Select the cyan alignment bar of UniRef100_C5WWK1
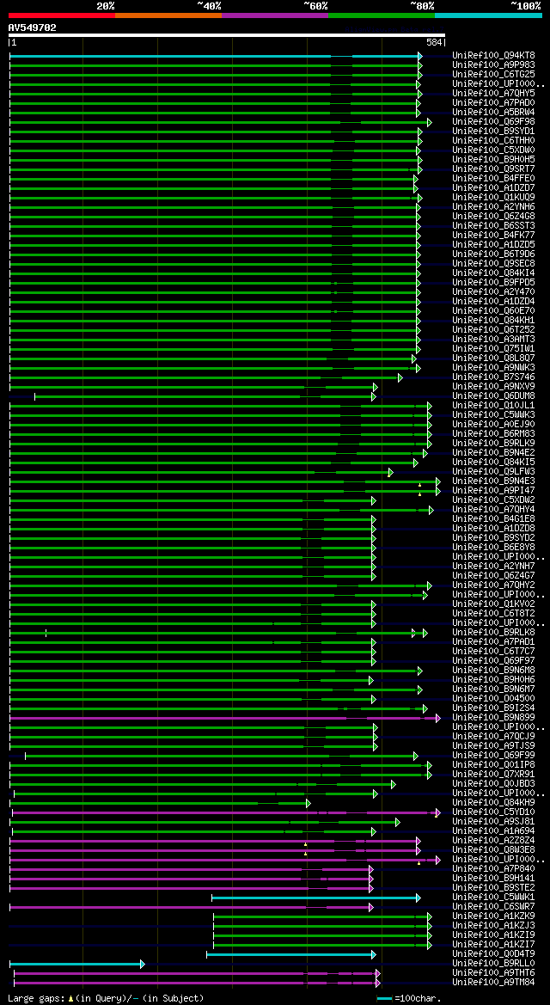Viewport: 550px width, 1005px height. tap(316, 898)
